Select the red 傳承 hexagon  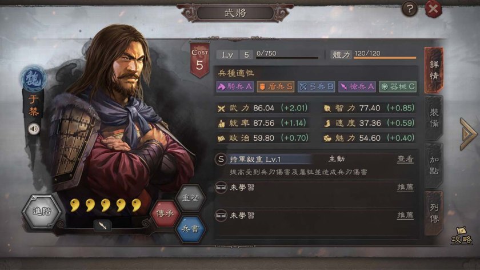click(165, 213)
